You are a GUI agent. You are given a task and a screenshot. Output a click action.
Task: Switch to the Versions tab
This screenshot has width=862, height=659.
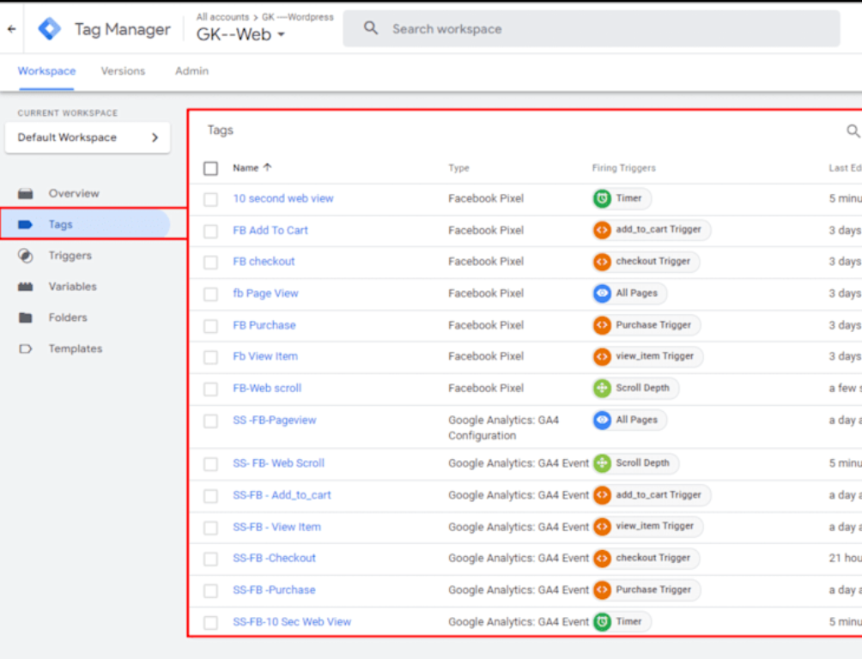(123, 71)
